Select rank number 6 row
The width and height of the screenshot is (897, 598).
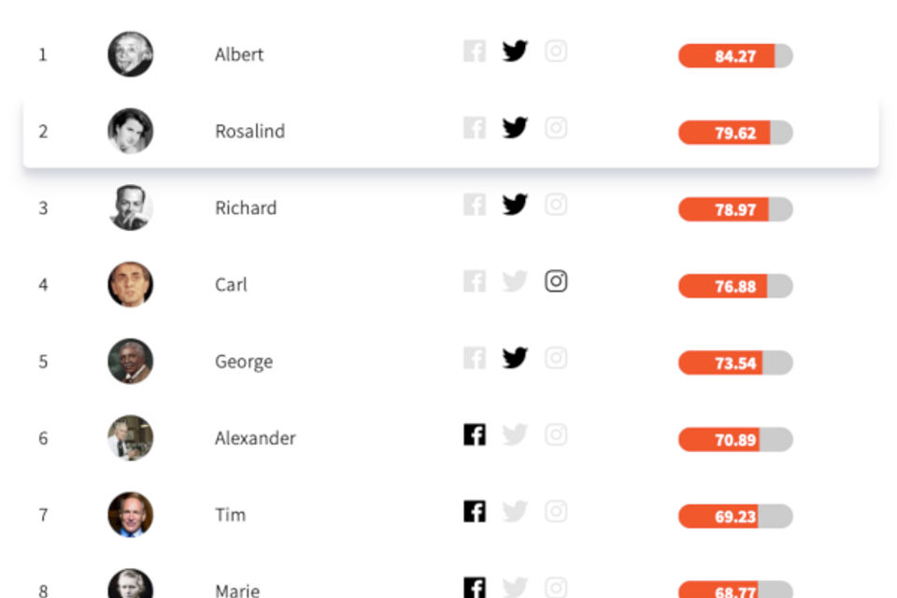coord(450,438)
